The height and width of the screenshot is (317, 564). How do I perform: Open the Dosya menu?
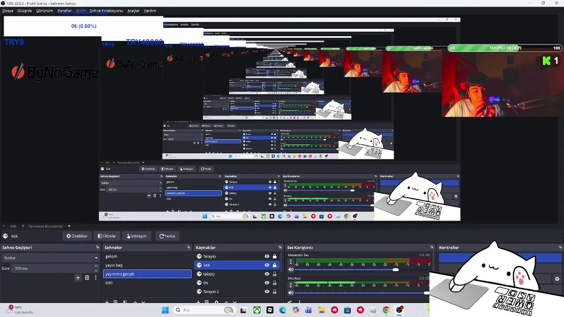pyautogui.click(x=8, y=11)
